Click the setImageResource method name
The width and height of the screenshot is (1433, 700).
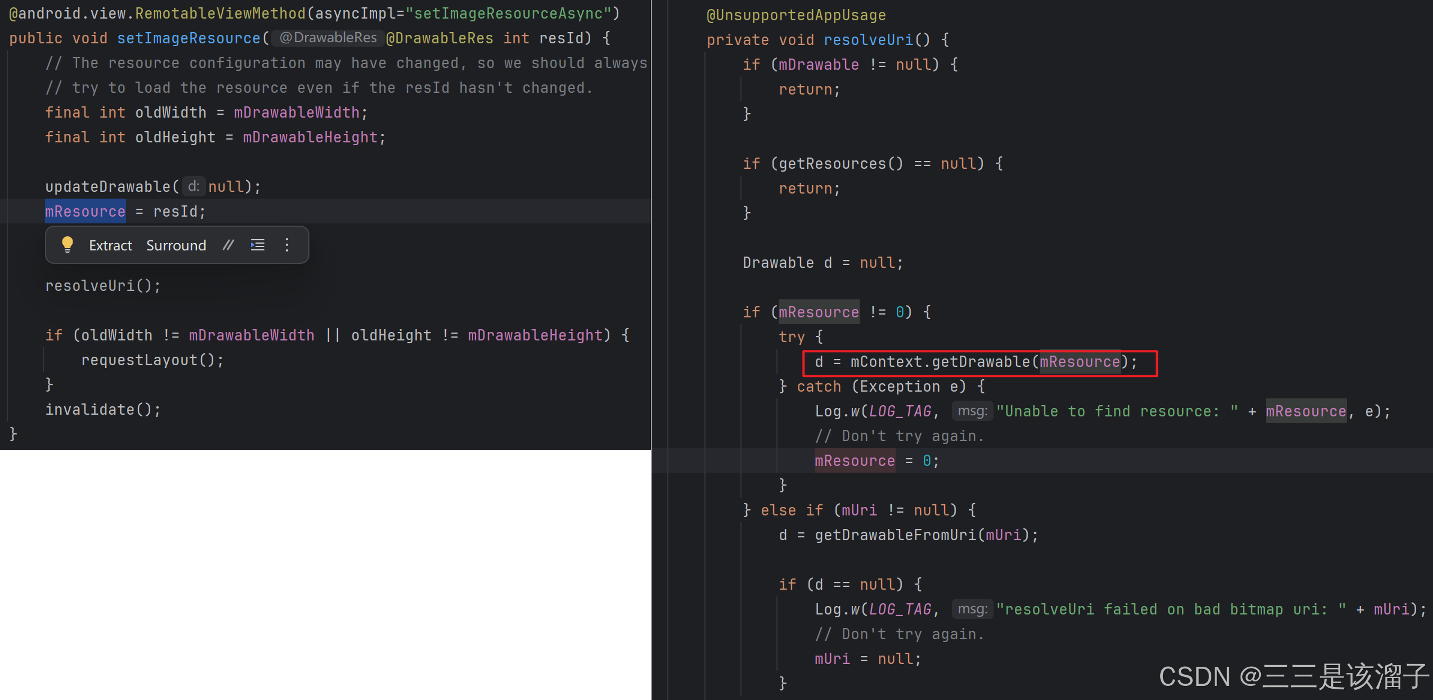188,38
